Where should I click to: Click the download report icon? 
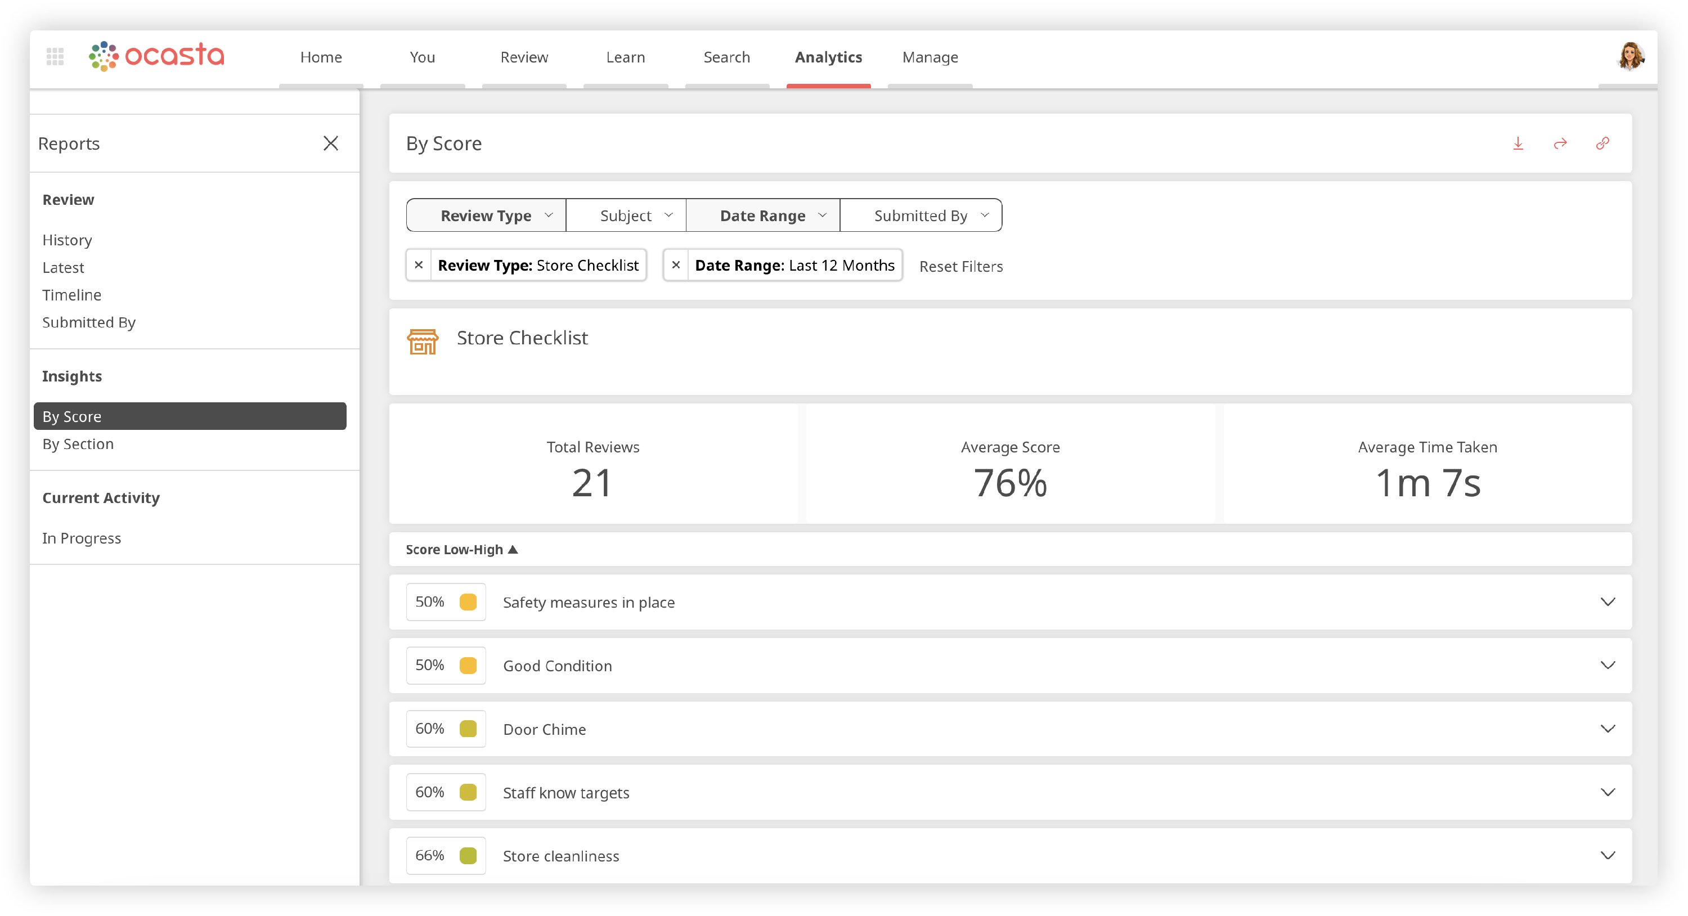pos(1518,143)
